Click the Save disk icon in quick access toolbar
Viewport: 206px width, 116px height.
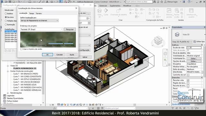coord(10,2)
